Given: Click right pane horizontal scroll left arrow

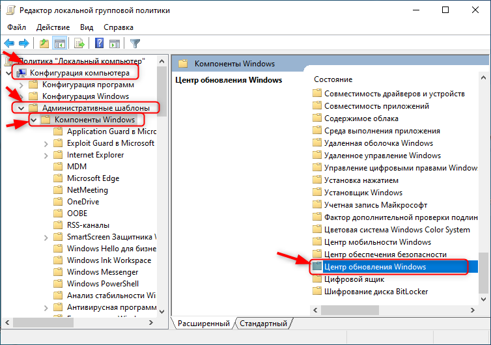Looking at the screenshot, I should point(315,310).
